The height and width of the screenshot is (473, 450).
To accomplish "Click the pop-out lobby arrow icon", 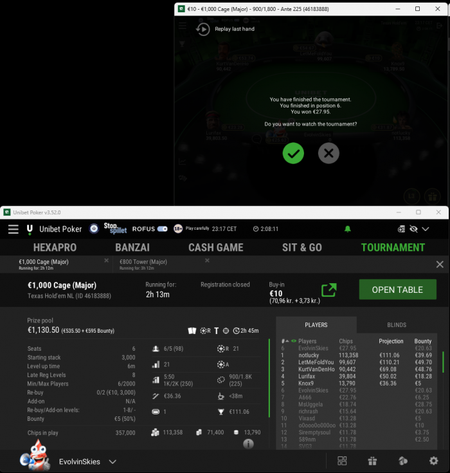I will pyautogui.click(x=329, y=290).
